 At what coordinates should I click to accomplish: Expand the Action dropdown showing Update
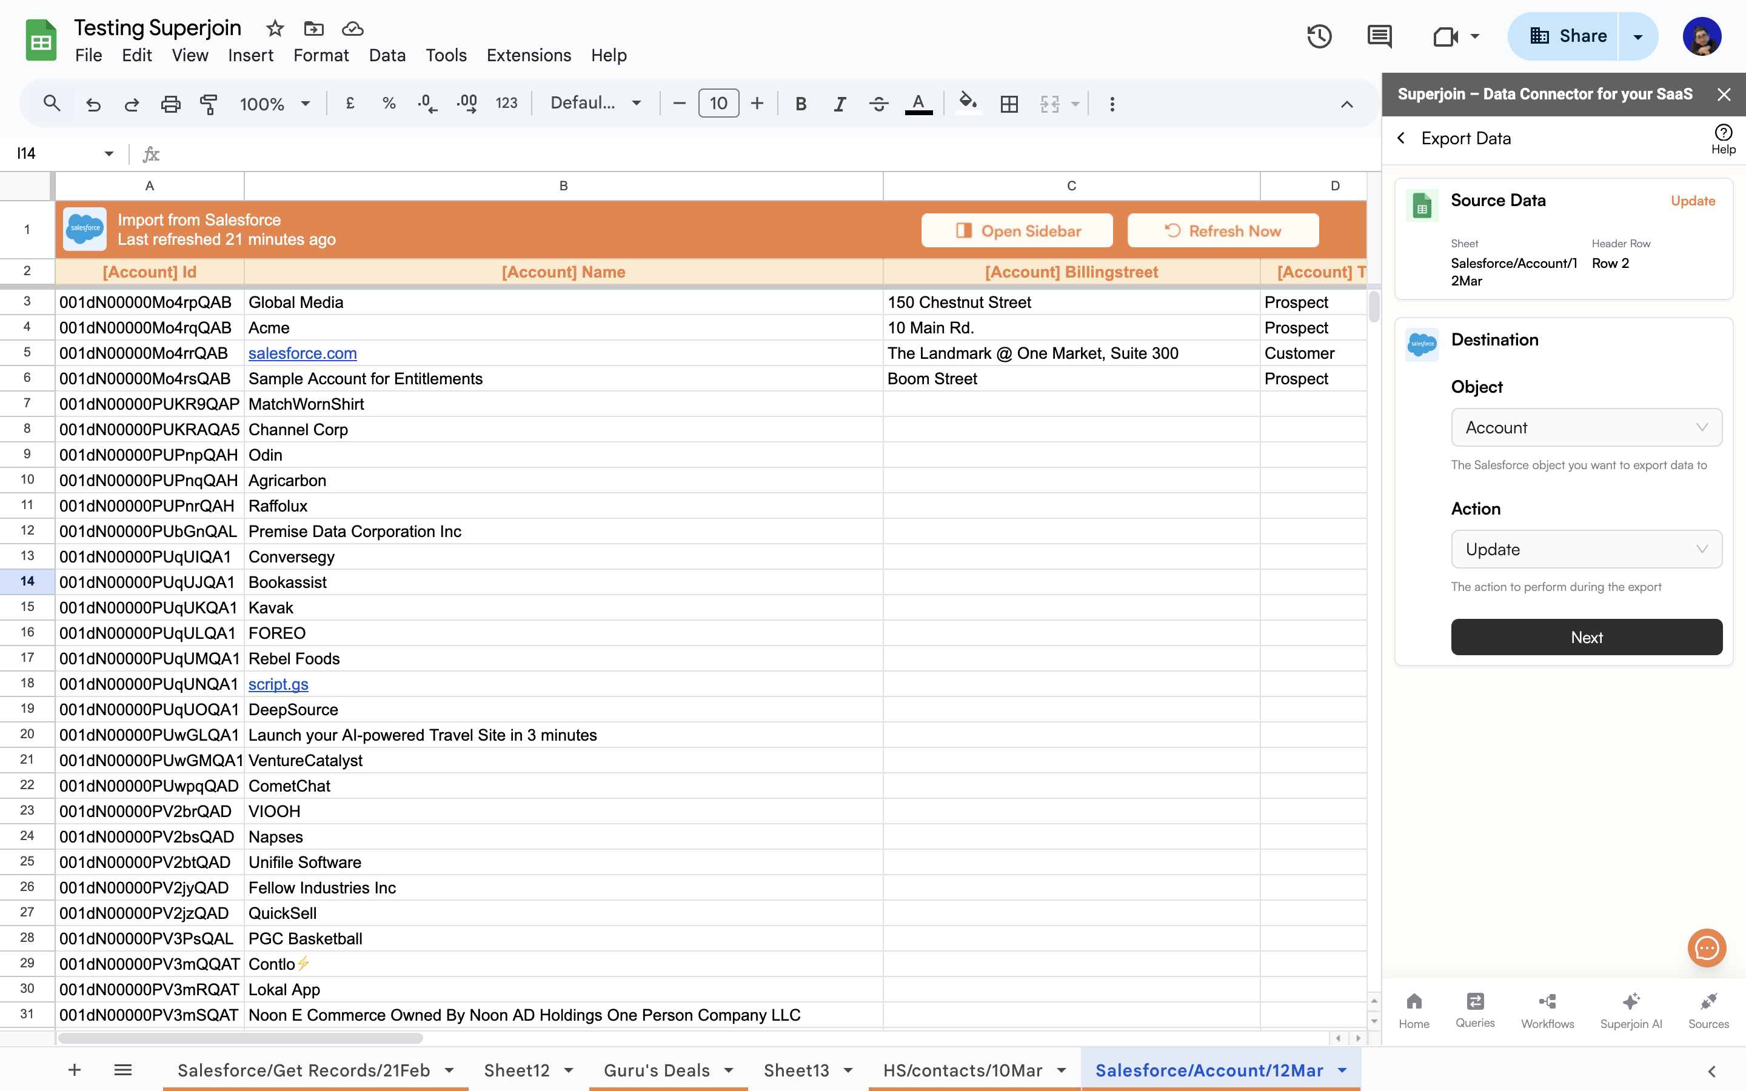pos(1586,549)
